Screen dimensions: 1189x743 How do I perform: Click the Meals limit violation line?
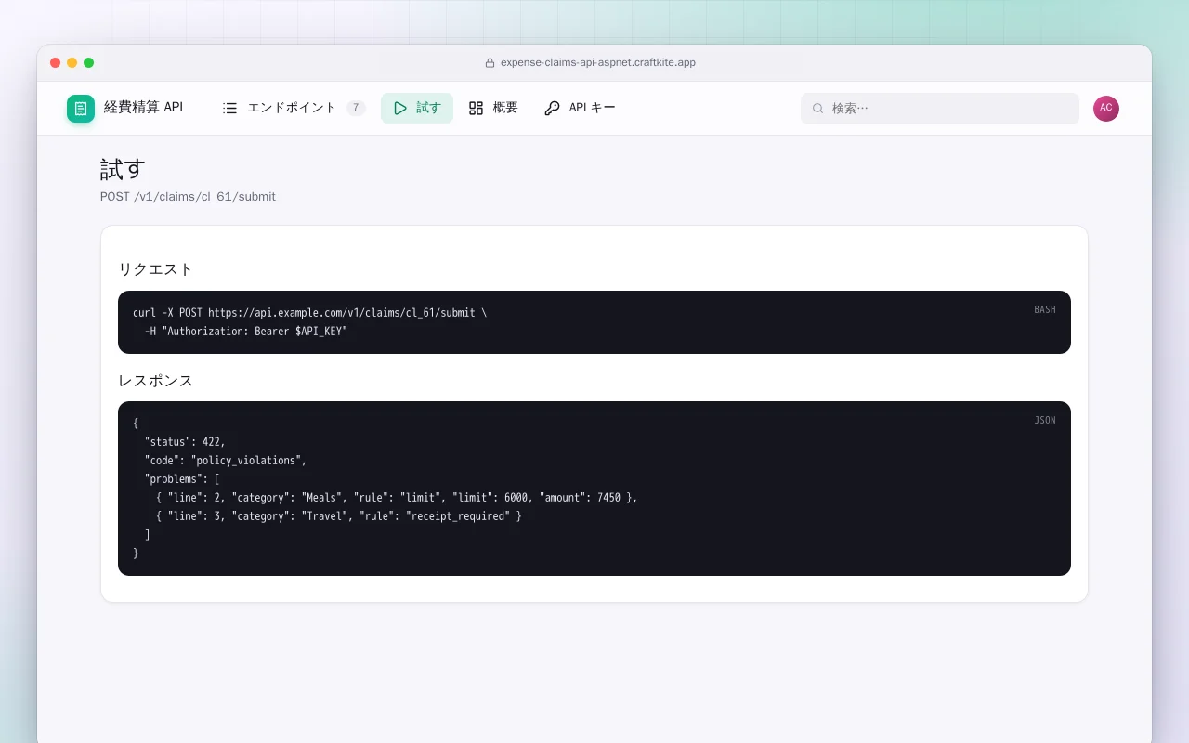pyautogui.click(x=397, y=498)
